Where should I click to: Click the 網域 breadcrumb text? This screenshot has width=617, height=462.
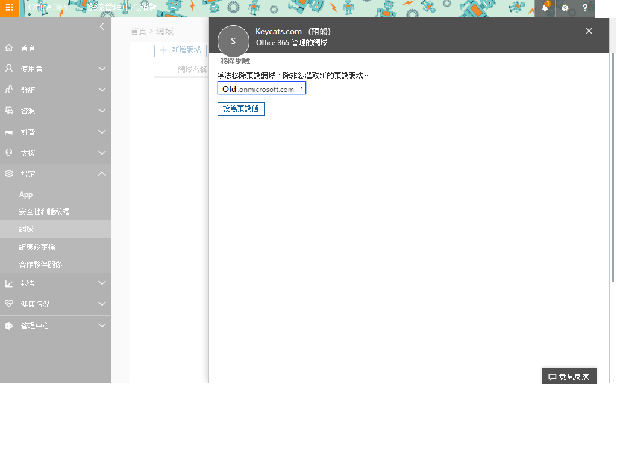coord(165,31)
